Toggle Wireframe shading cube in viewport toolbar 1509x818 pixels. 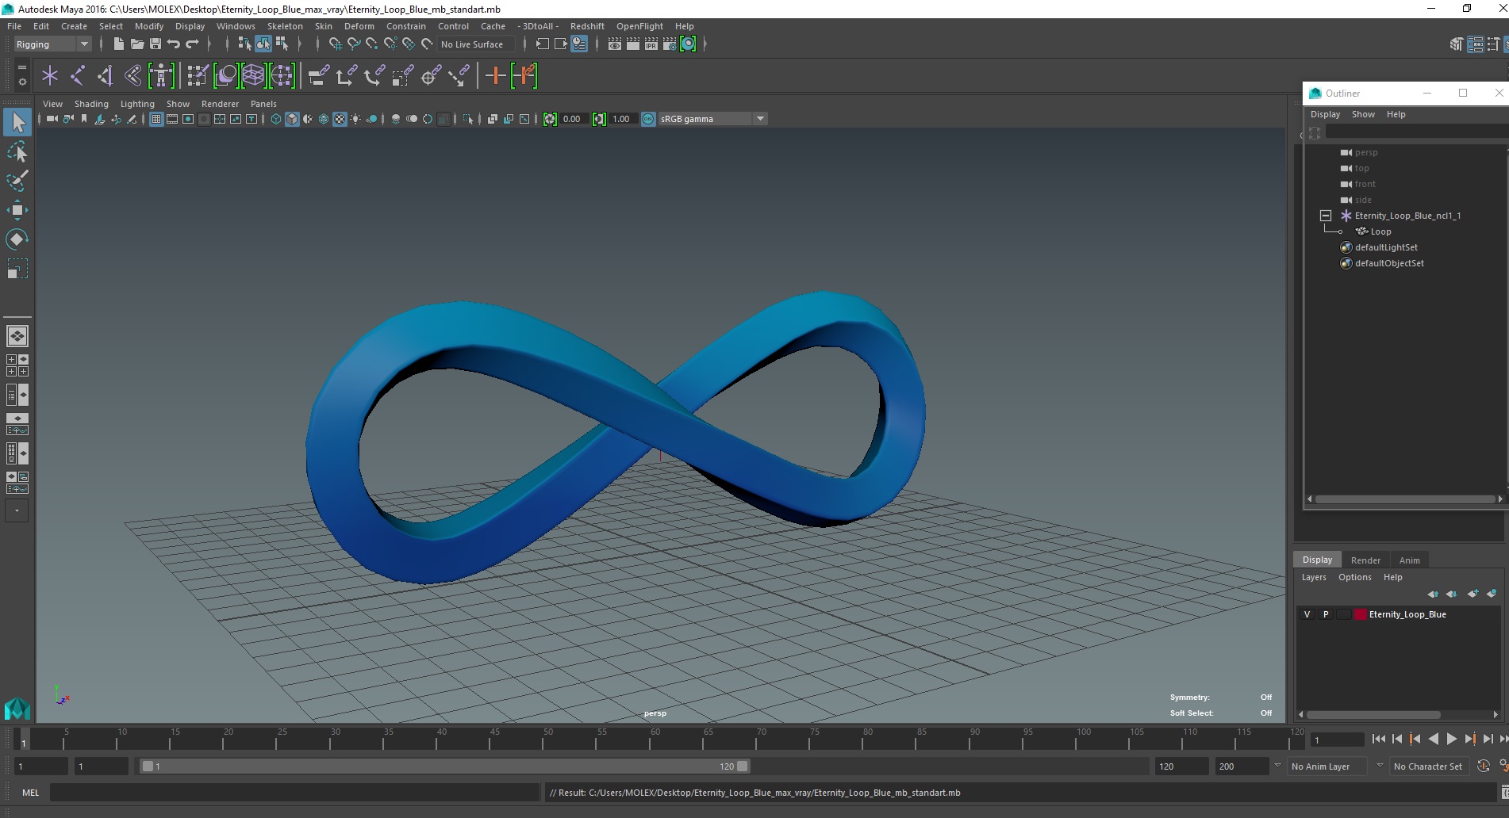click(276, 119)
